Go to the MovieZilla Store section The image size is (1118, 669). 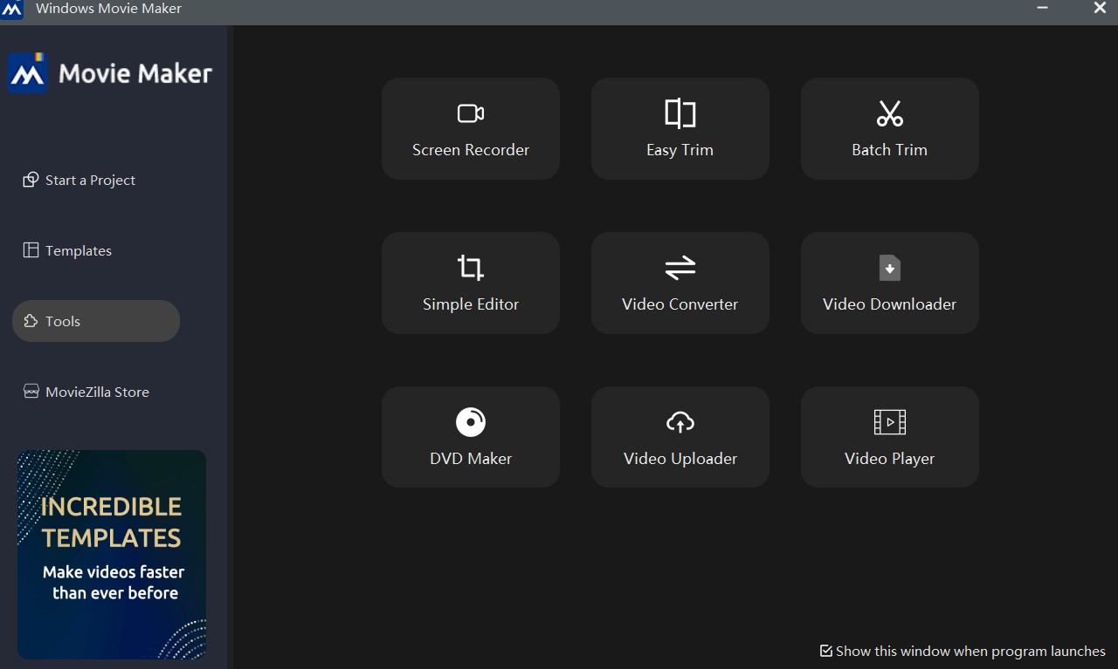[x=97, y=392]
